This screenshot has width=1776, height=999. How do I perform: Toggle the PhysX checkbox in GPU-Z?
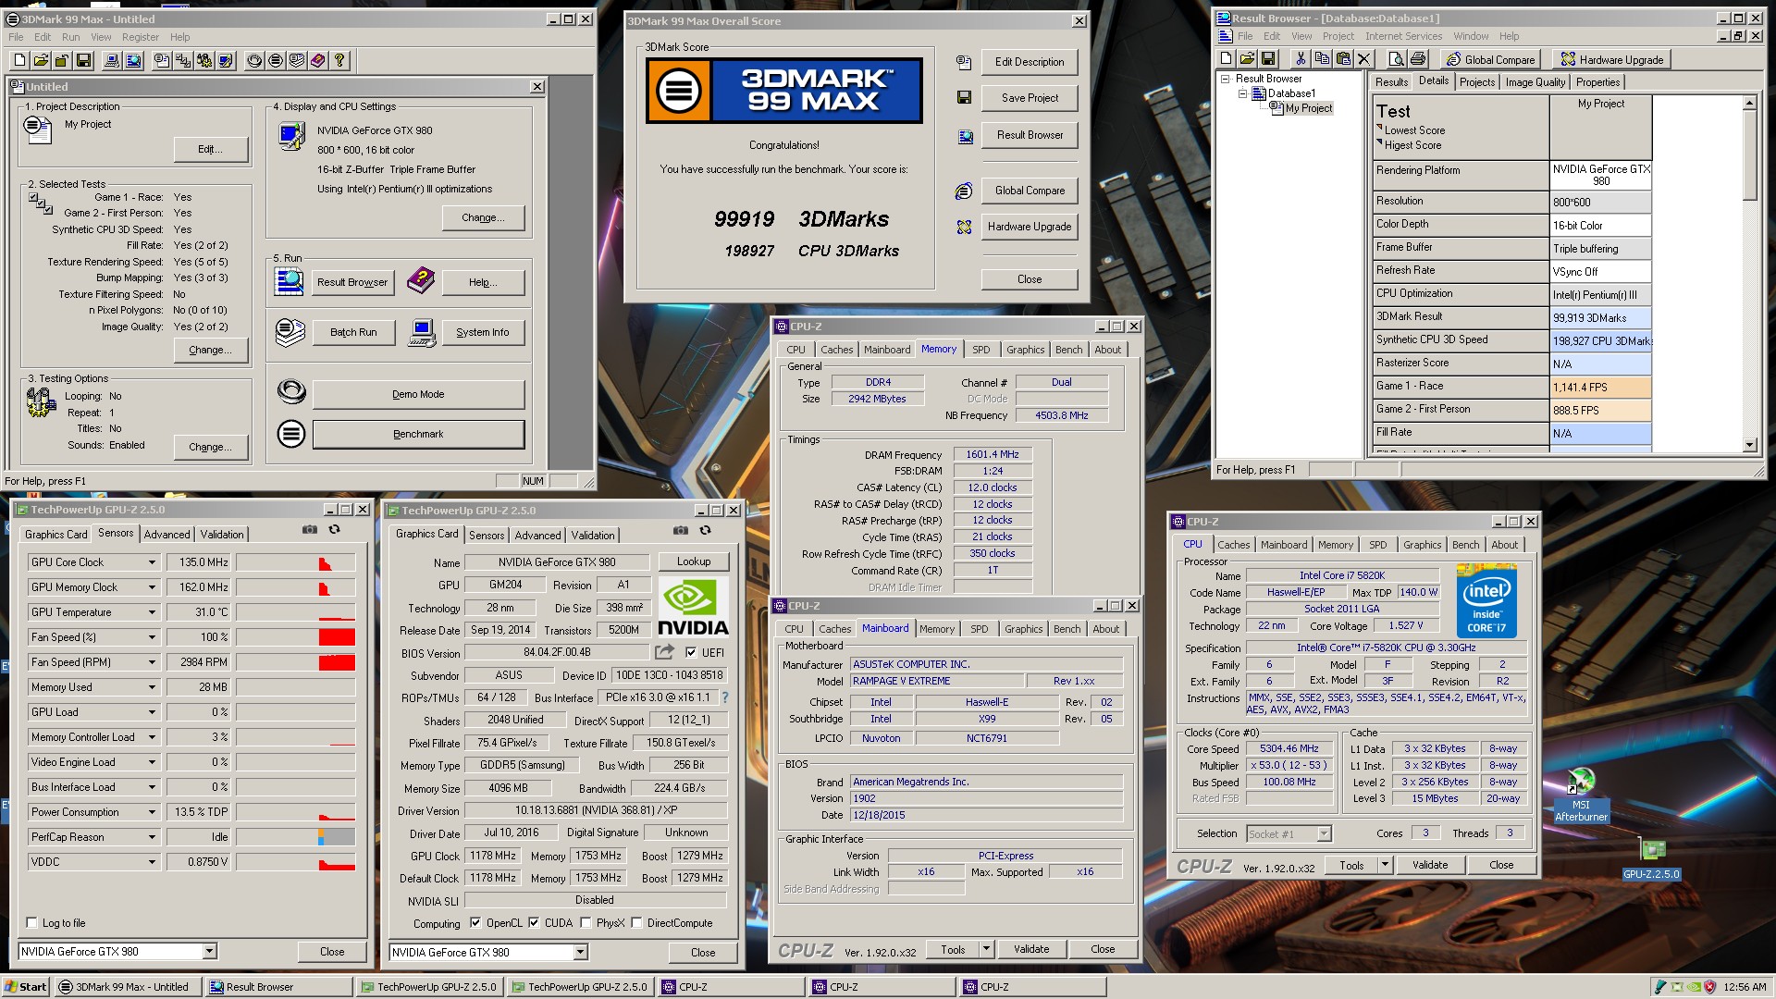pos(586,923)
